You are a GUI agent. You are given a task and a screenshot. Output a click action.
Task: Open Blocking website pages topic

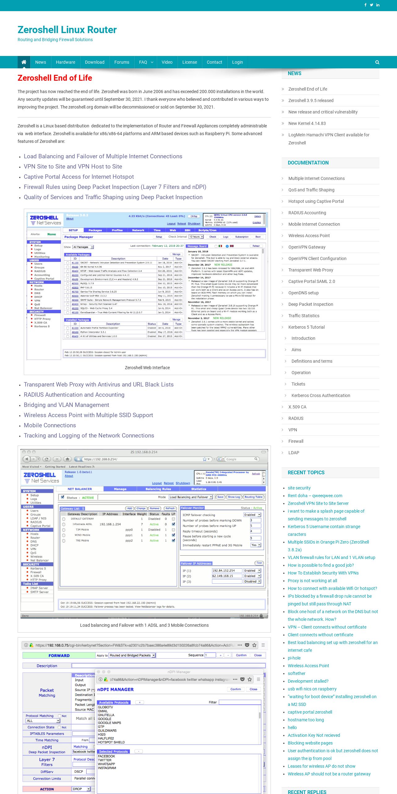coord(310,743)
